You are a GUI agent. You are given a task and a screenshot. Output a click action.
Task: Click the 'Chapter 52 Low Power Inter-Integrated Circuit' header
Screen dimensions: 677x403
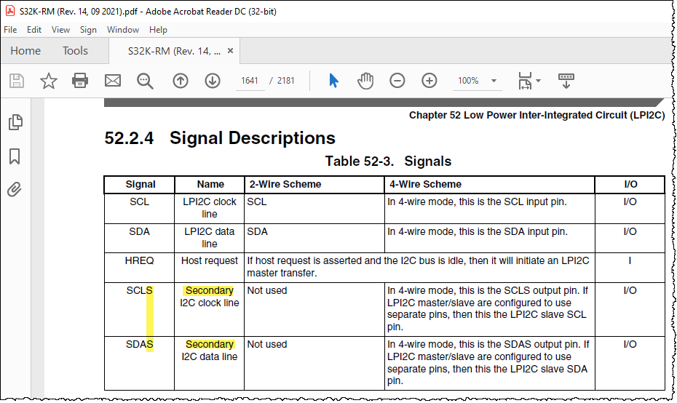pyautogui.click(x=537, y=115)
